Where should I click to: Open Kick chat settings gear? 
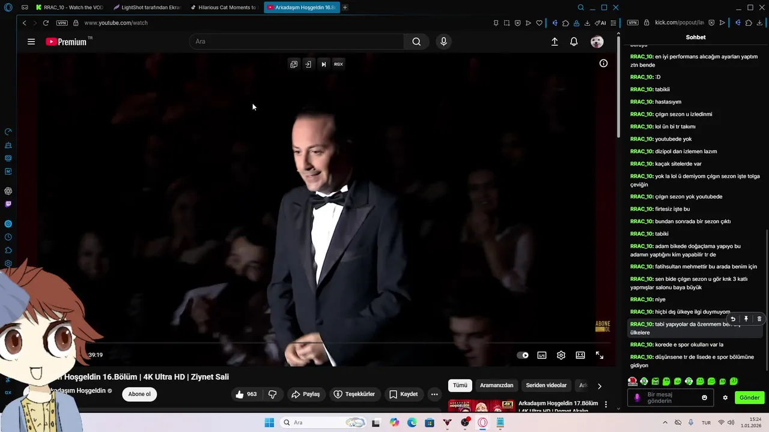click(x=725, y=397)
